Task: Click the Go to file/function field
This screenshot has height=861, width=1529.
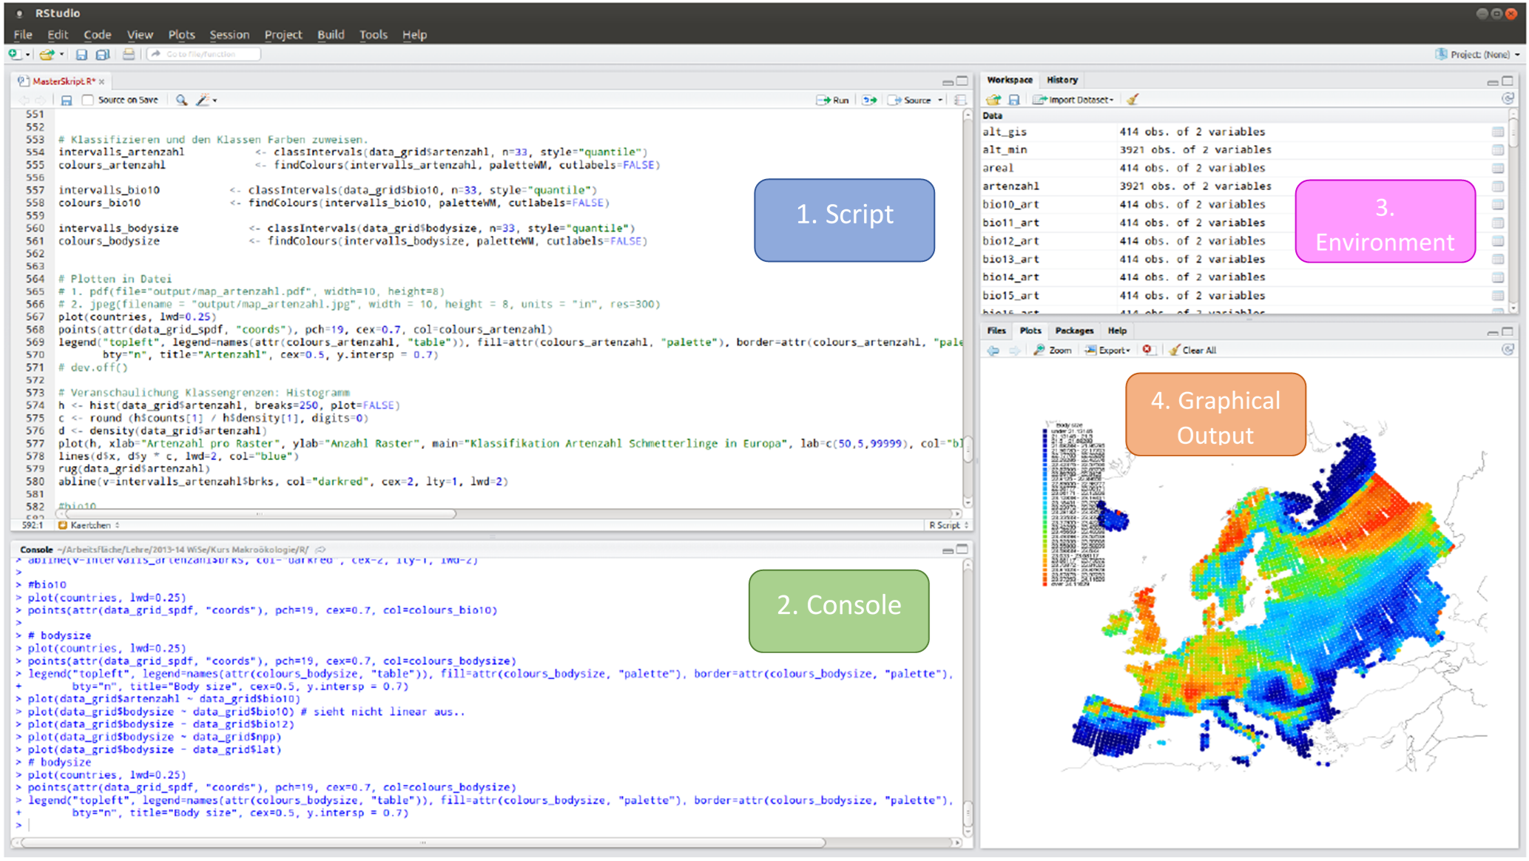Action: coord(205,54)
